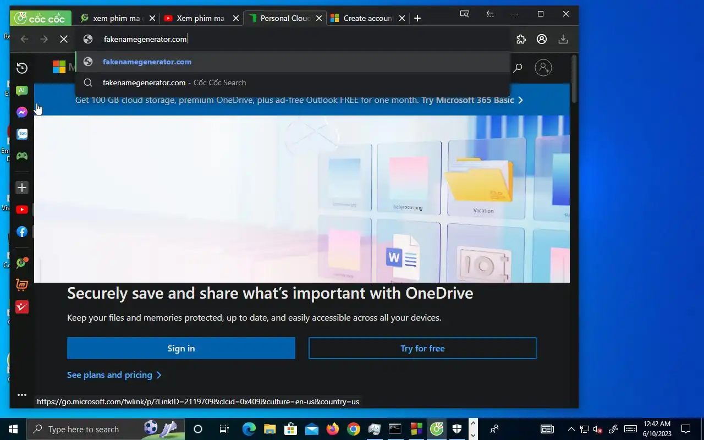Viewport: 704px width, 440px height.
Task: Open the browser profile account icon
Action: [x=542, y=39]
